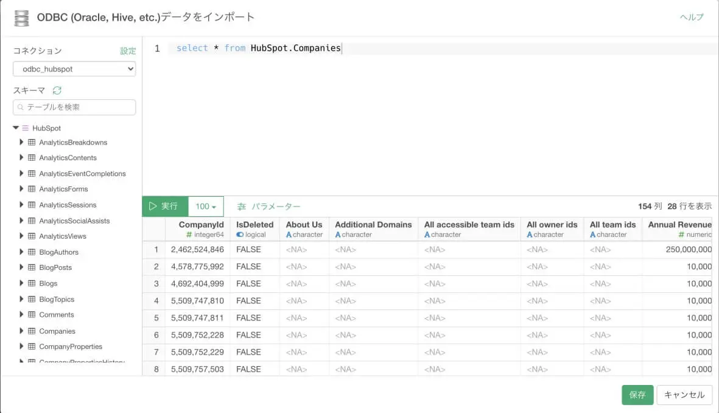This screenshot has width=719, height=413.
Task: Expand the BlogAuthors table node
Action: [22, 252]
